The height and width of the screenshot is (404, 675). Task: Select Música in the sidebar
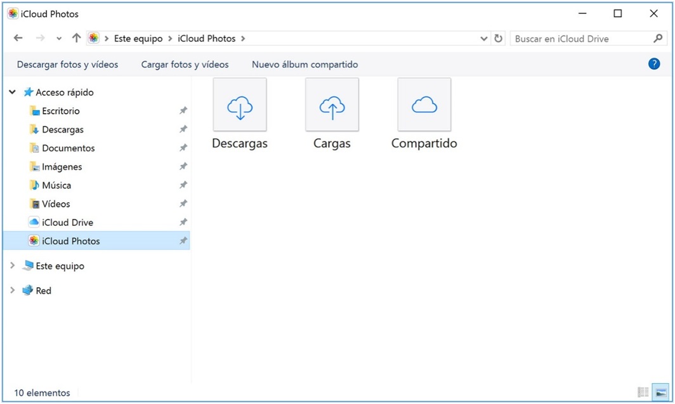point(56,185)
